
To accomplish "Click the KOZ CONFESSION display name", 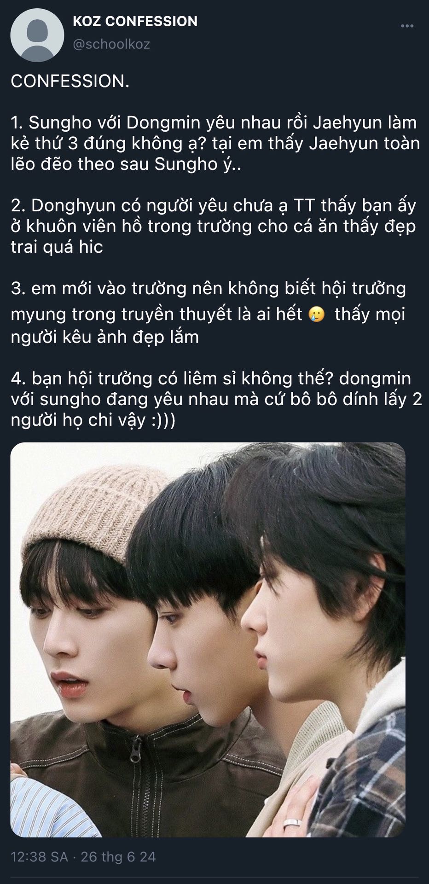I will point(135,21).
